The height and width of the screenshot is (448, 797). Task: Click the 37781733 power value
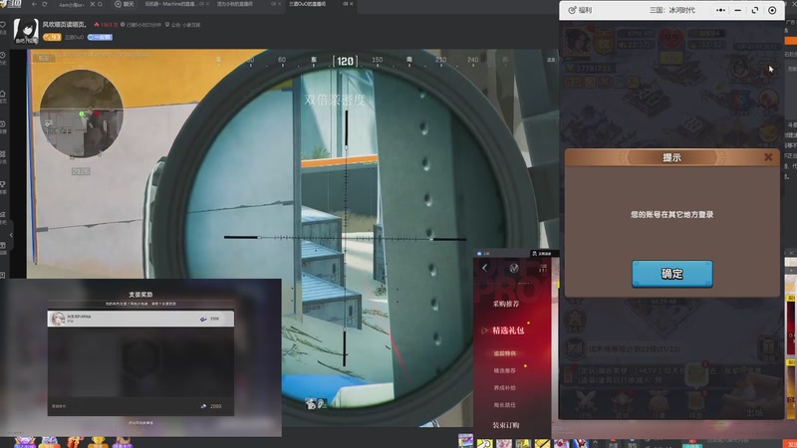click(593, 68)
